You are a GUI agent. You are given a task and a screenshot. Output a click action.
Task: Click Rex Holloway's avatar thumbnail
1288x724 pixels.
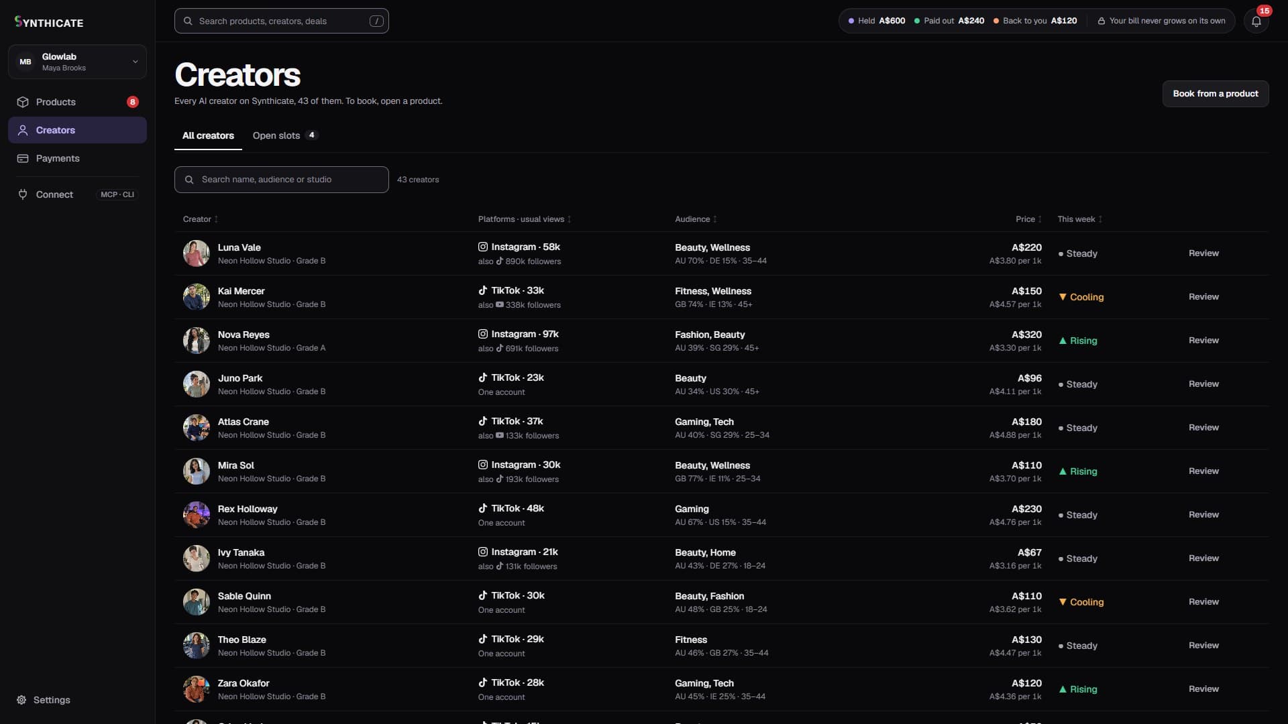click(x=196, y=515)
